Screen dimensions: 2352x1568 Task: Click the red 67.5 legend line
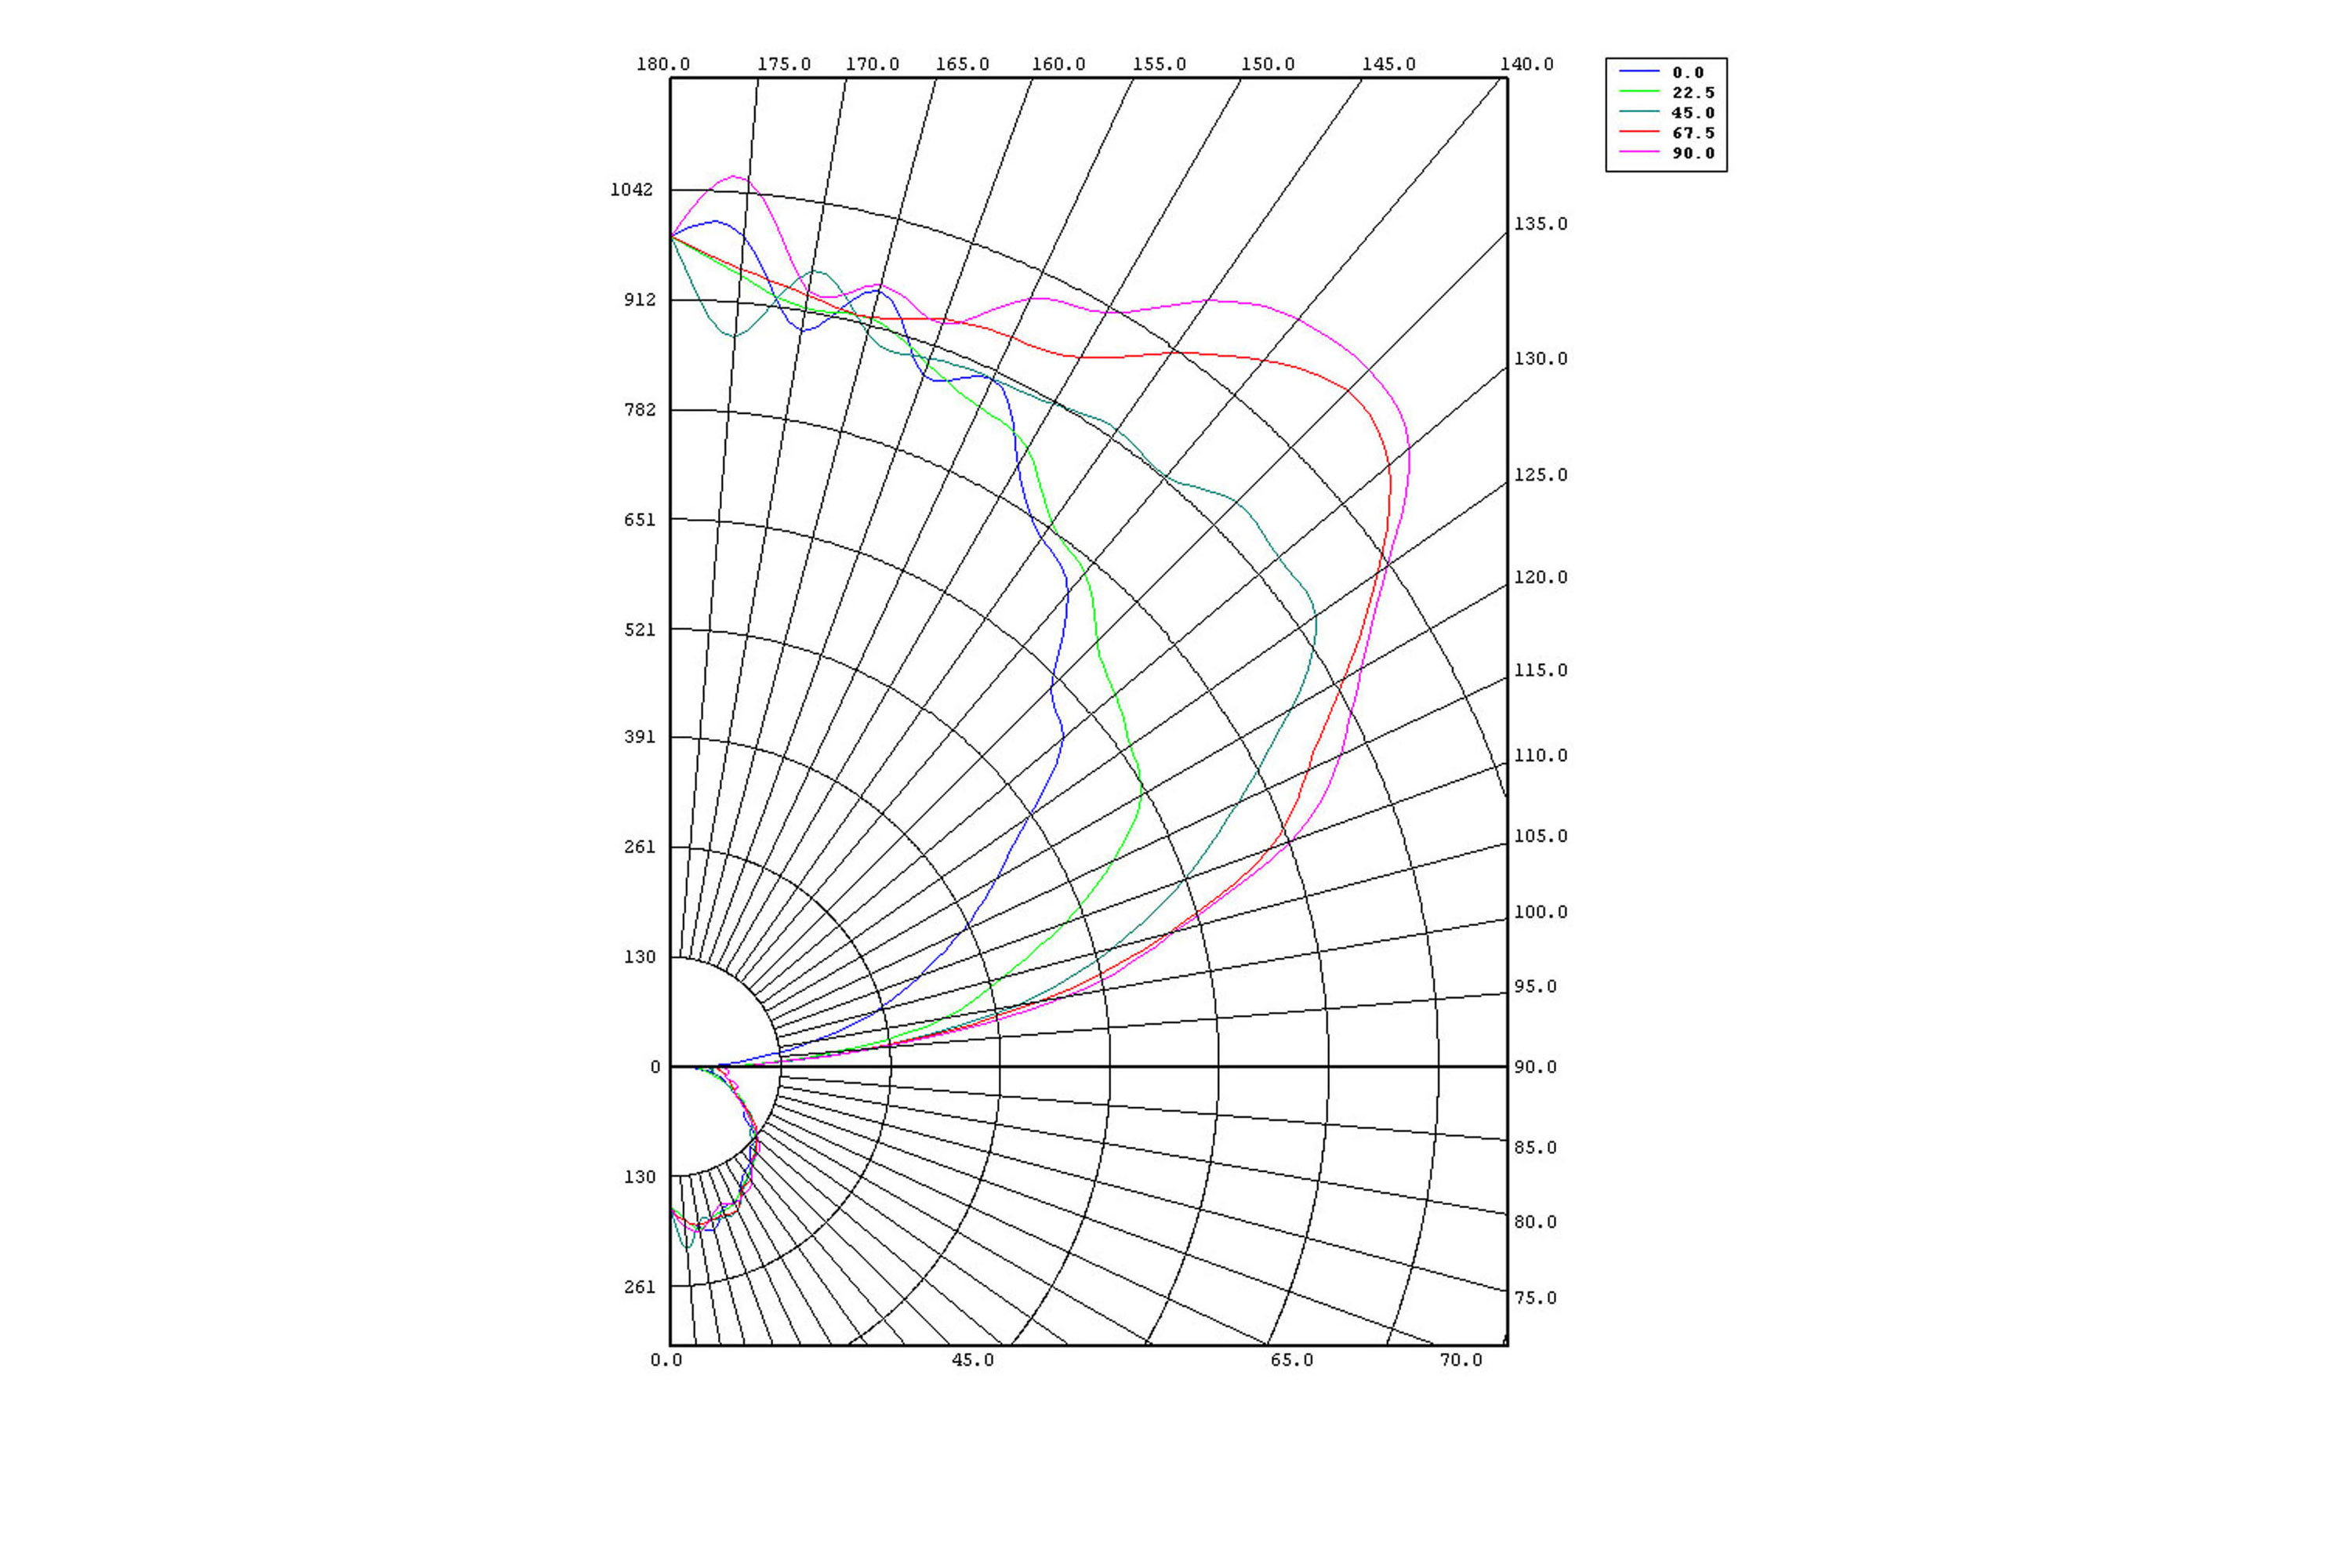(x=1639, y=132)
